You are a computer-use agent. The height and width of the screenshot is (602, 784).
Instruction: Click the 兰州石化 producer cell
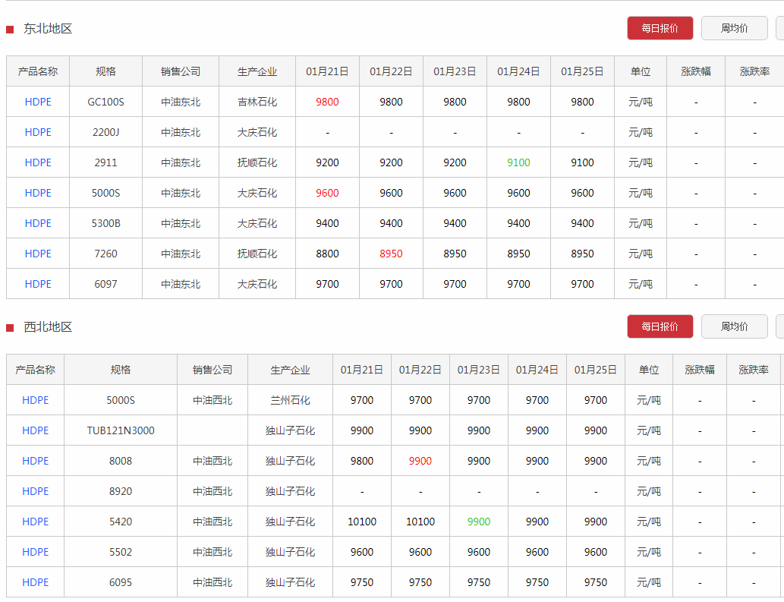[x=290, y=401]
